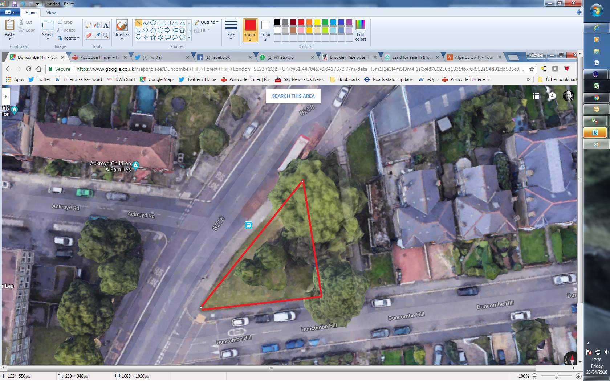
Task: Select the Eraser tool
Action: click(x=89, y=35)
